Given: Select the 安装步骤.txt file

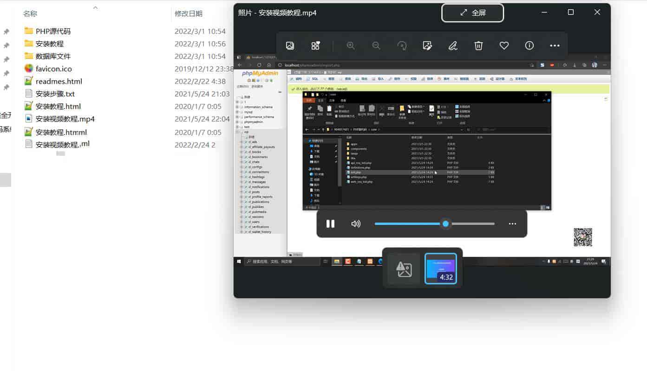Looking at the screenshot, I should [55, 94].
